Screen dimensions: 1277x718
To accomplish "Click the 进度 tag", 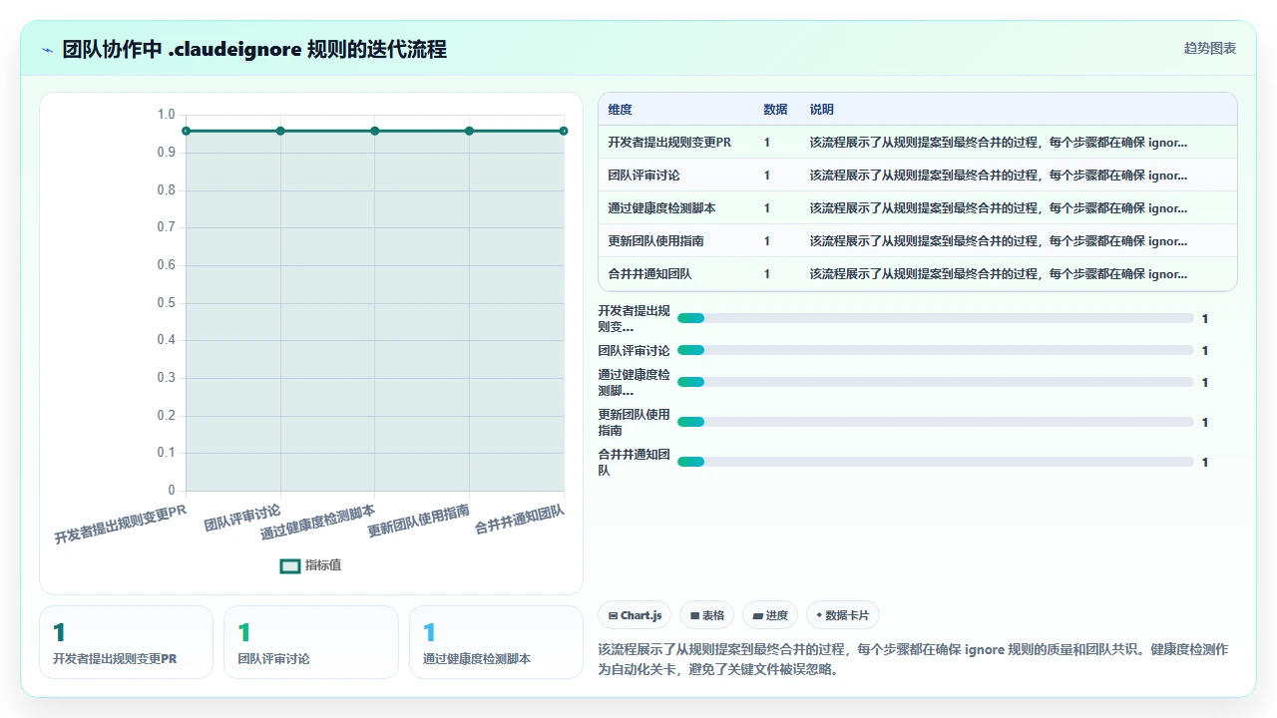I will pyautogui.click(x=770, y=615).
